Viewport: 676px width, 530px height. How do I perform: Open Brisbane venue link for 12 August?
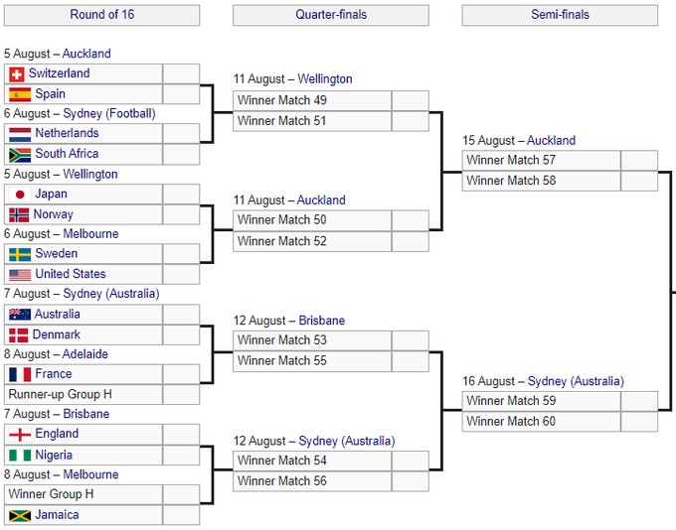(x=322, y=321)
